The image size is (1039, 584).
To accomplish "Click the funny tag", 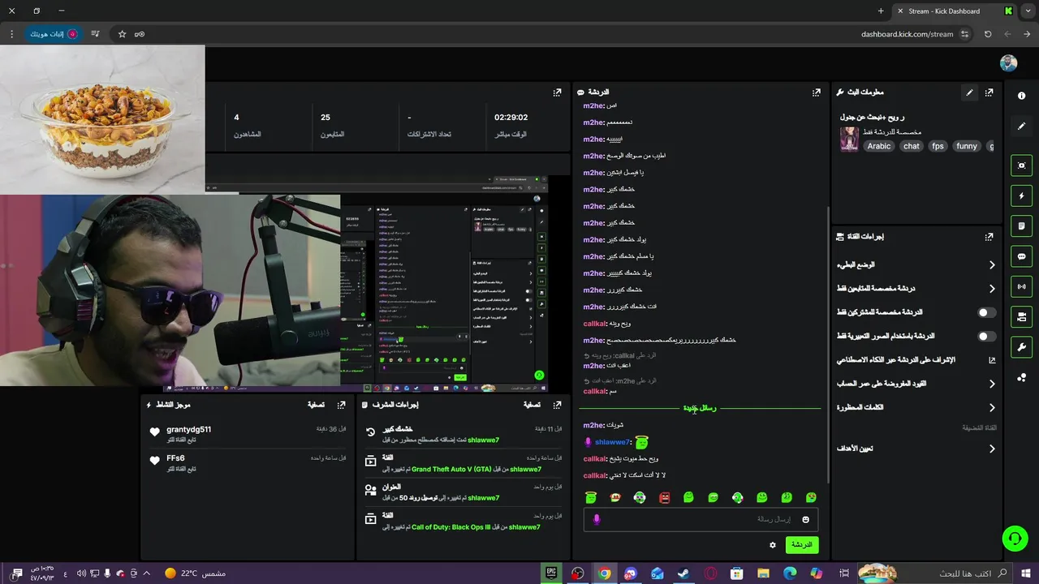I will click(966, 146).
